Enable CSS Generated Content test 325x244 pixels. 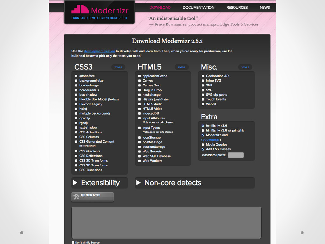pos(76,142)
